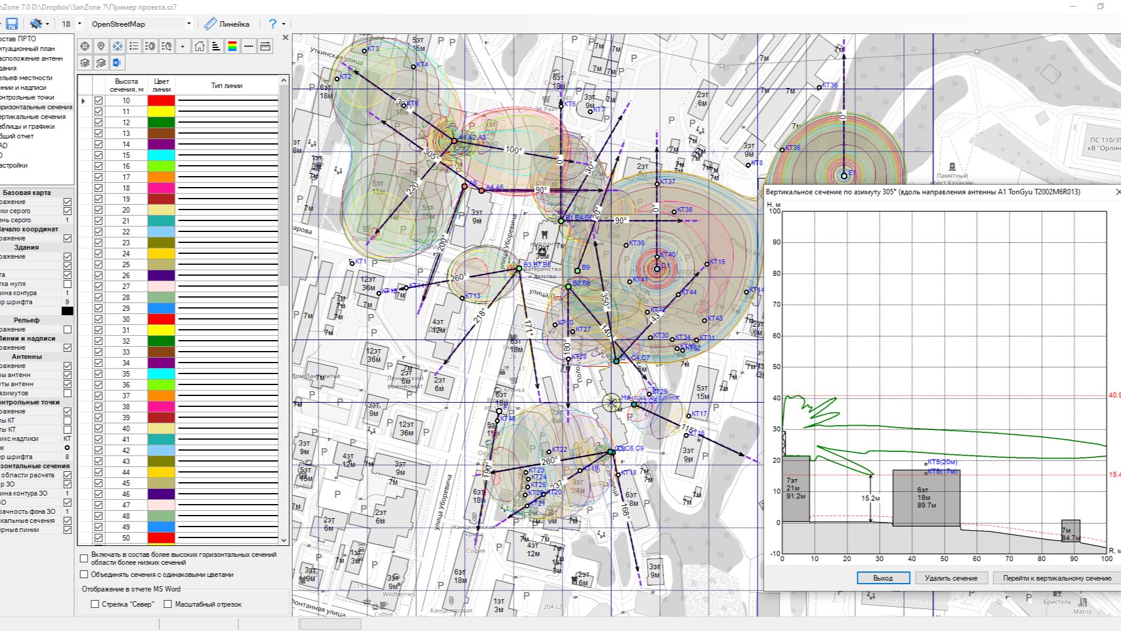This screenshot has height=631, width=1121.
Task: Click the crosshair target icon in the panel toolbar
Action: pos(84,46)
